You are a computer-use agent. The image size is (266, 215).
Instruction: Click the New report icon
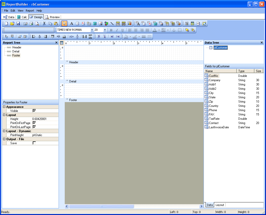tap(7, 23)
